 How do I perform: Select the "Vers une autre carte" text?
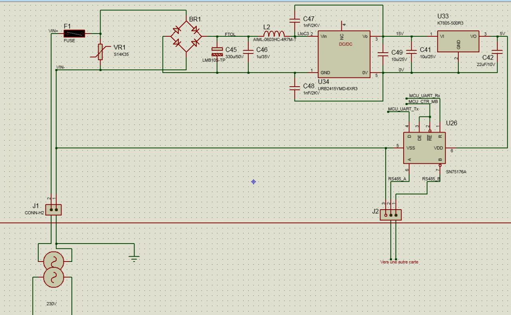pyautogui.click(x=399, y=262)
